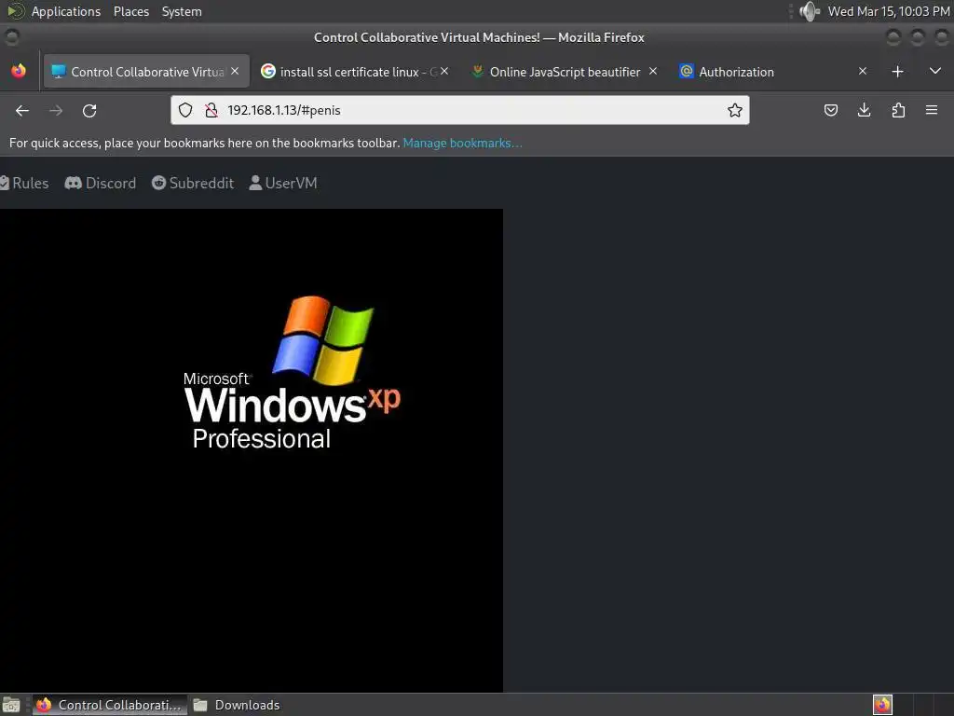Open the insecure connection lock icon
The width and height of the screenshot is (954, 716).
point(211,110)
